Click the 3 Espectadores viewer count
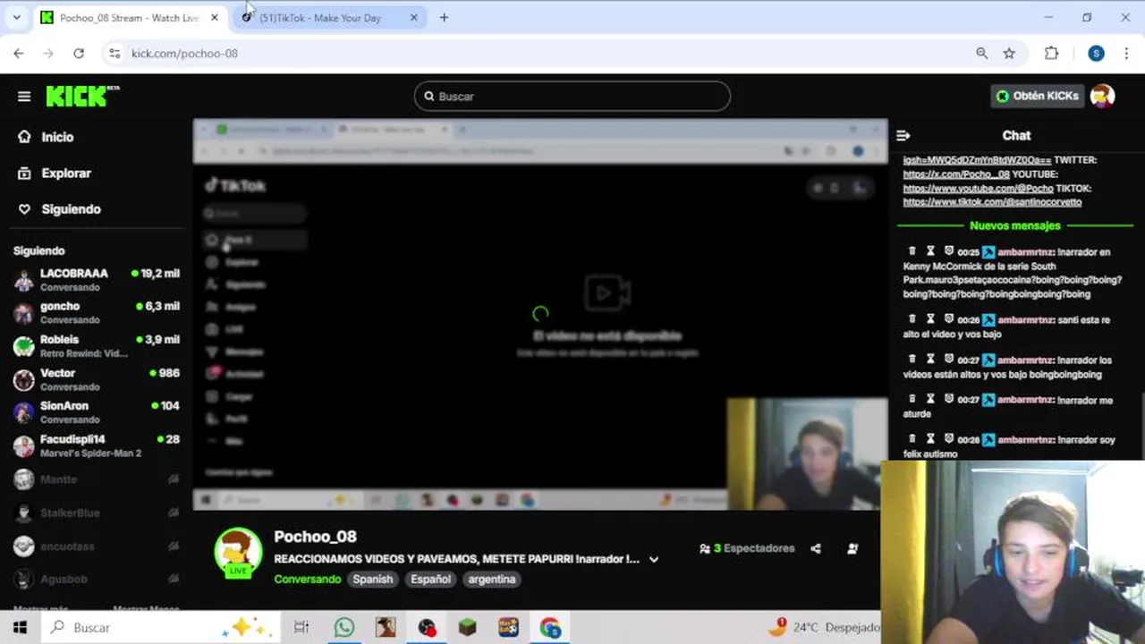 (x=747, y=548)
